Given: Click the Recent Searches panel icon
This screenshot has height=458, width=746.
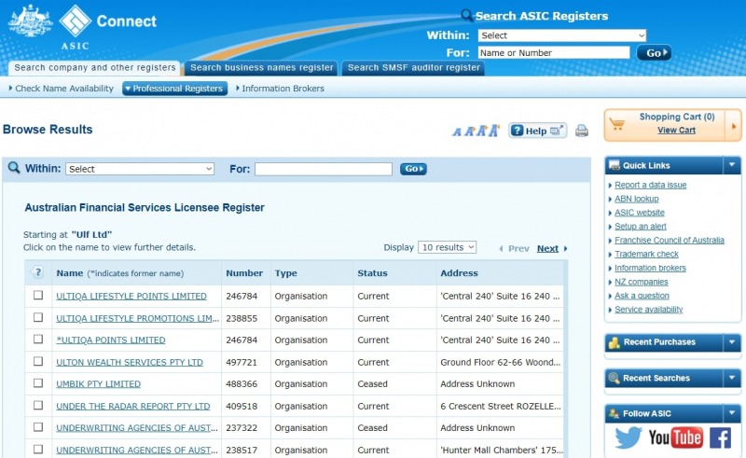Looking at the screenshot, I should pyautogui.click(x=615, y=378).
